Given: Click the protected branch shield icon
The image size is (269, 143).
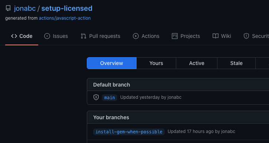Looking at the screenshot, I should [96, 97].
